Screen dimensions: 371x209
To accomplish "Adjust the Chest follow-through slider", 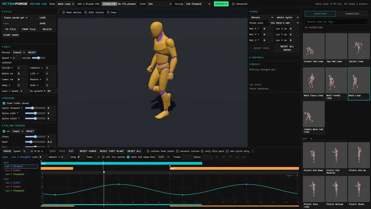I will [35, 137].
